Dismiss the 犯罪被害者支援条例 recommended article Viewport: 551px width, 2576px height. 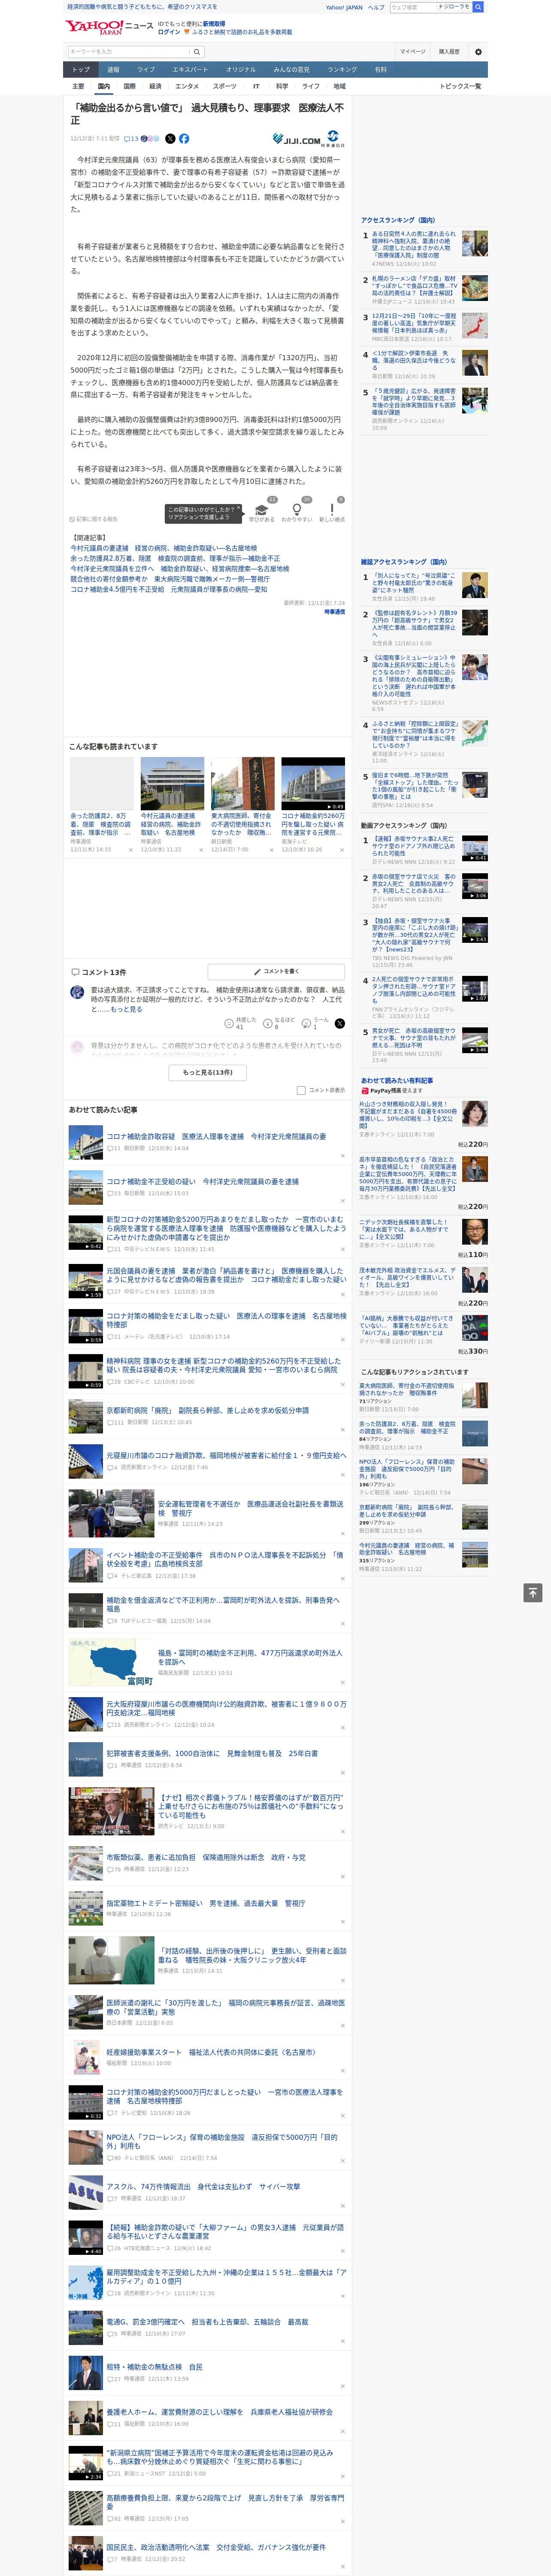click(x=343, y=1773)
